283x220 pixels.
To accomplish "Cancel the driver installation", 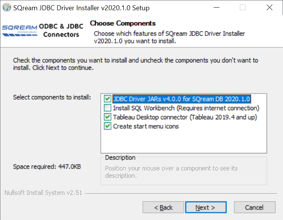I will pyautogui.click(x=254, y=208).
